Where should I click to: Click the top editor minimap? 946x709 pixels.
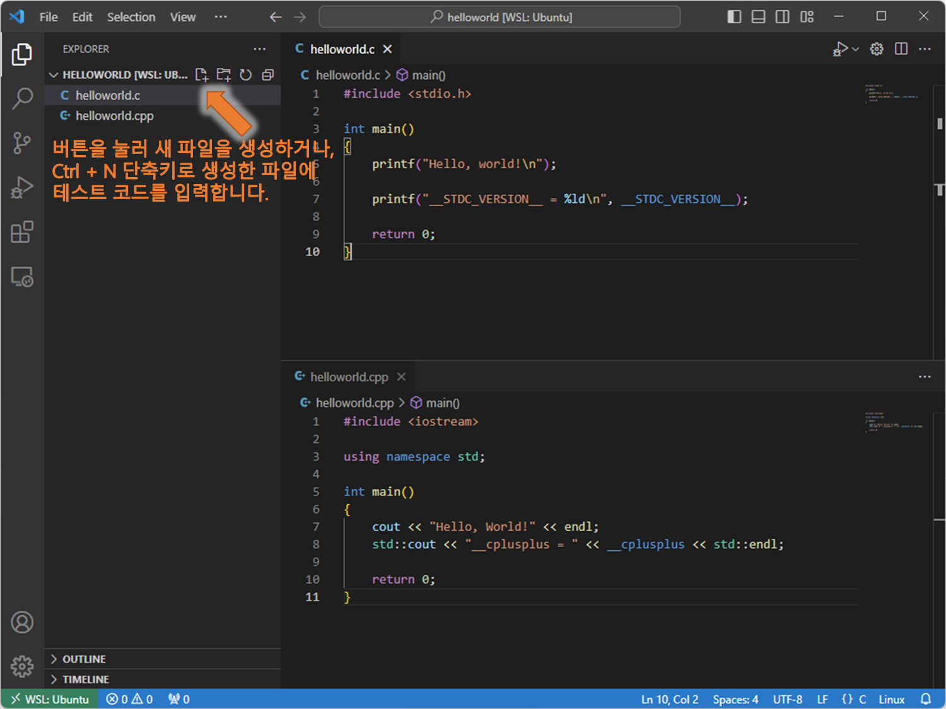(x=891, y=93)
